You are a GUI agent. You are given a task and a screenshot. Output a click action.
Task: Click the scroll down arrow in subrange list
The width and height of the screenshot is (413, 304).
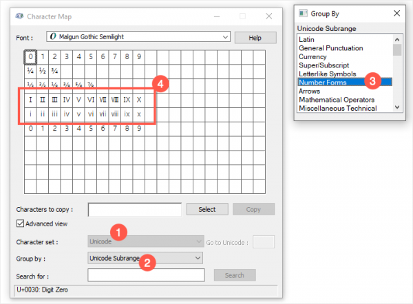[397, 107]
